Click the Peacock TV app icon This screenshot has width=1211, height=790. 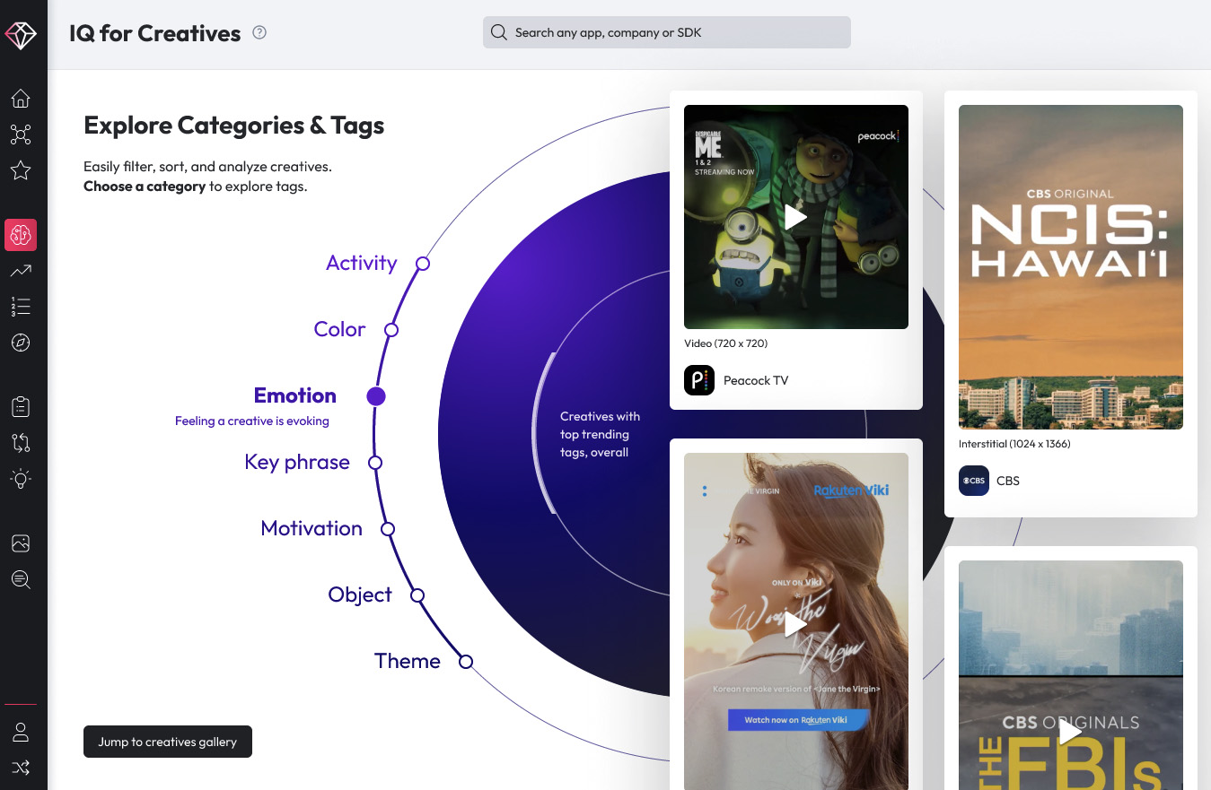[x=699, y=380]
